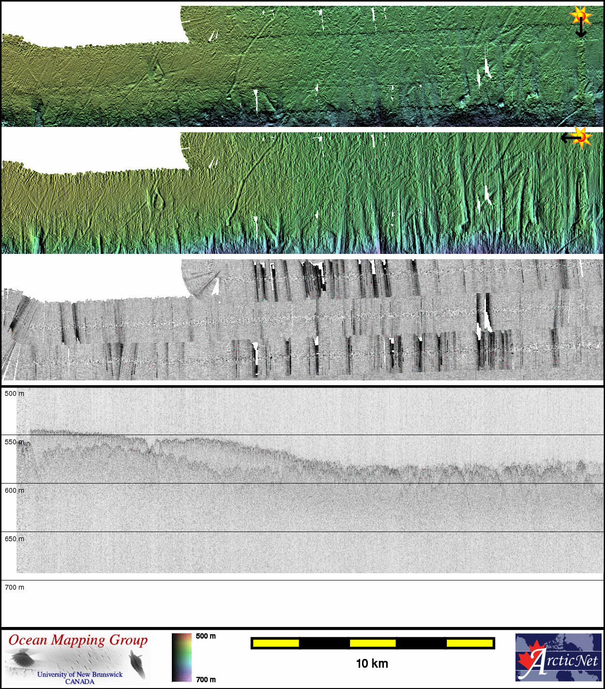Click the 500 m color legend label

point(206,636)
